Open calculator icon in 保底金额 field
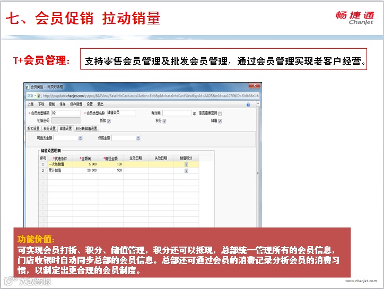 (x=138, y=138)
